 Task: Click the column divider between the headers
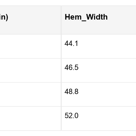[x=61, y=20]
